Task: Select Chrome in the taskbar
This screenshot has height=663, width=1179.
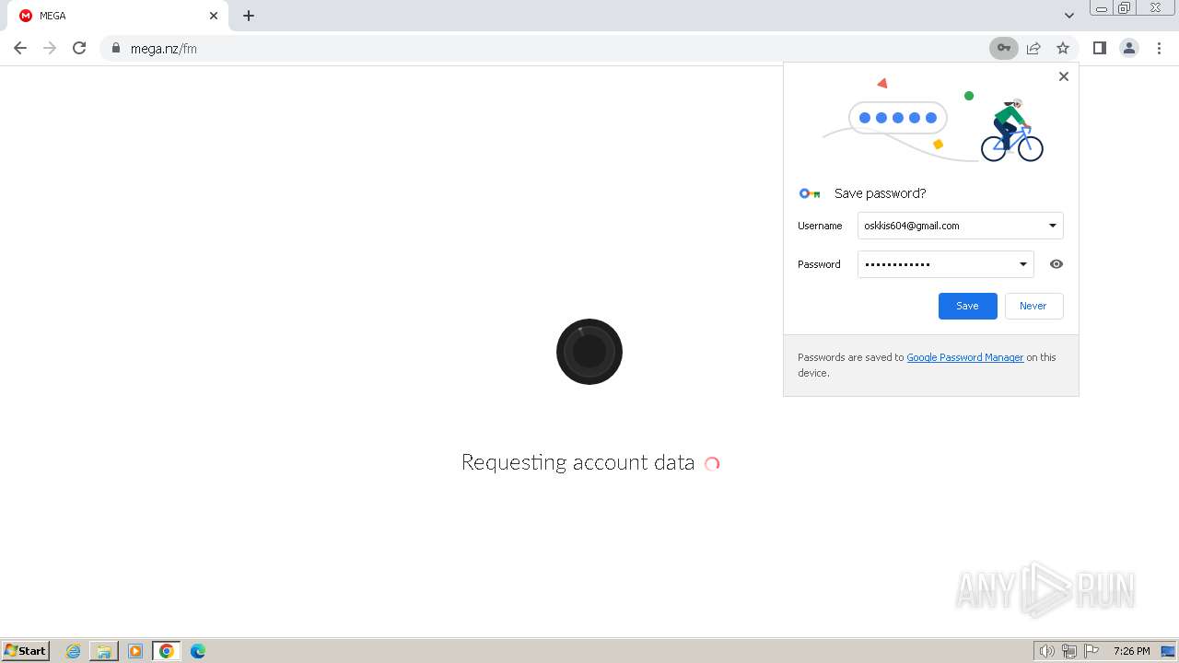Action: tap(167, 651)
